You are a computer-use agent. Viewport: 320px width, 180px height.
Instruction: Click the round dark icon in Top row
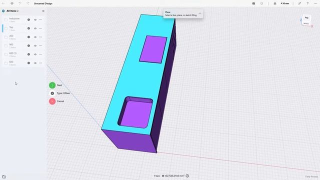pyautogui.click(x=28, y=28)
